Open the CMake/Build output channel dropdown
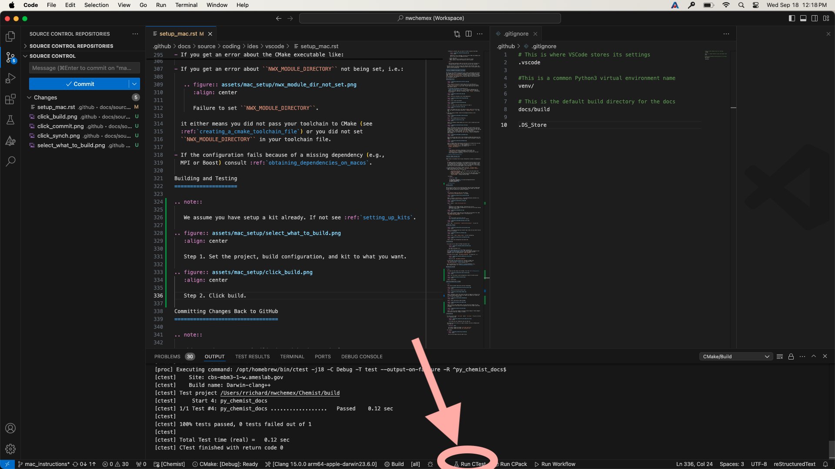 [x=736, y=357]
